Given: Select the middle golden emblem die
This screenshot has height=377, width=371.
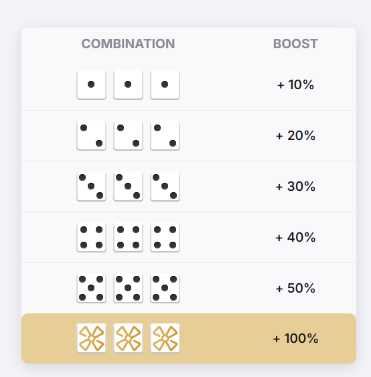Looking at the screenshot, I should [128, 338].
